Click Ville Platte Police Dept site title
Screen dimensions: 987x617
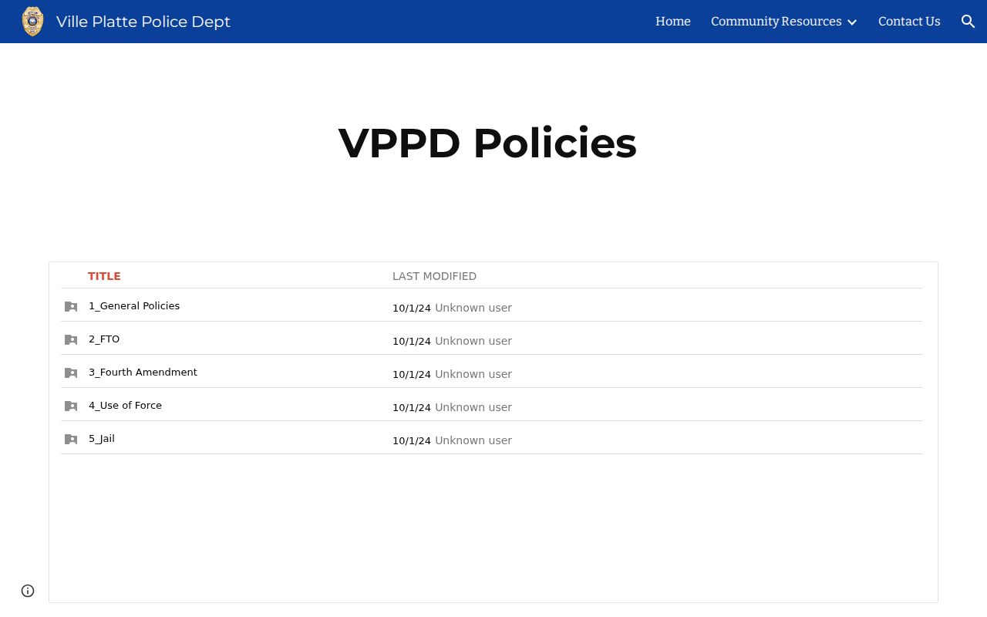click(143, 22)
